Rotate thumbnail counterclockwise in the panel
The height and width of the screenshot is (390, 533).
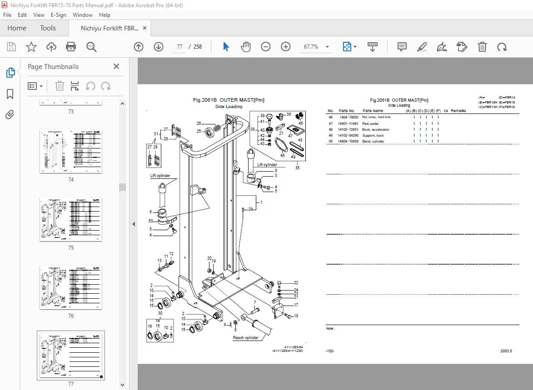90,86
